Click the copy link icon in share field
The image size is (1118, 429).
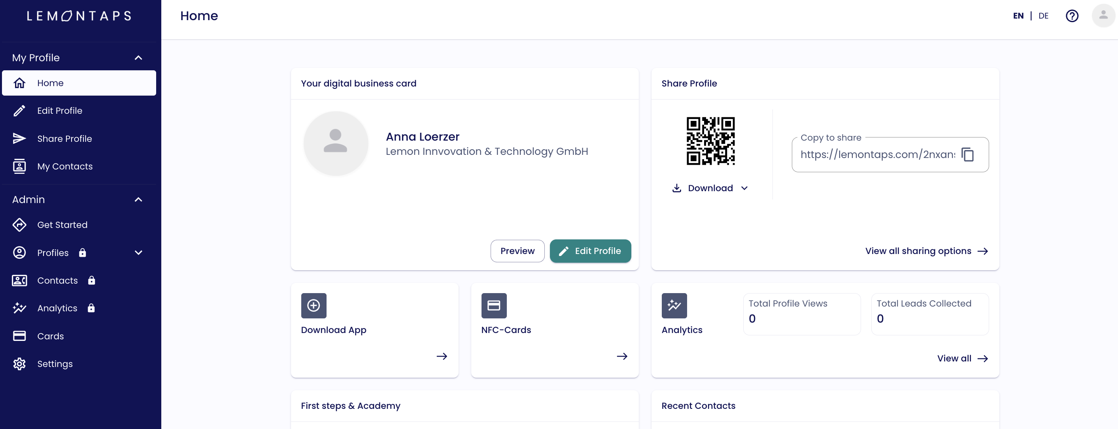[967, 154]
